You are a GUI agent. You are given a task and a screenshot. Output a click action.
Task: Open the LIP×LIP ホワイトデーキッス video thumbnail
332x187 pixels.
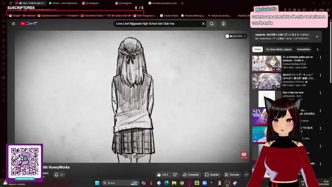pyautogui.click(x=267, y=81)
